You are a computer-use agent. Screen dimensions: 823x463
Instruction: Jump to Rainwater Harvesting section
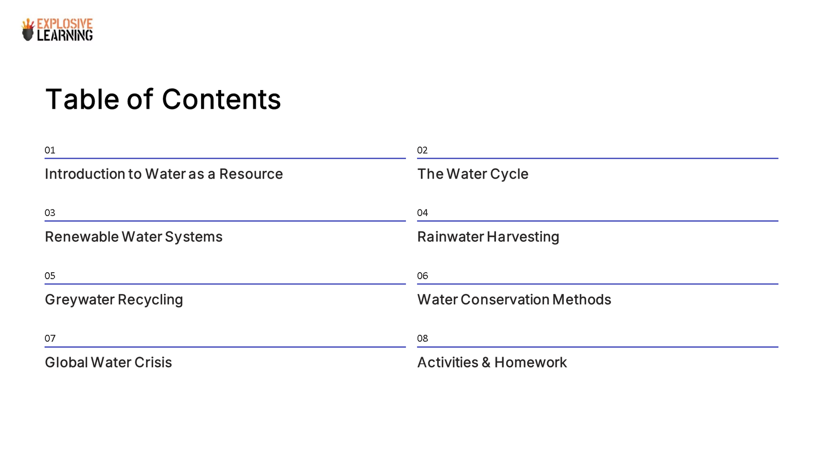tap(488, 237)
